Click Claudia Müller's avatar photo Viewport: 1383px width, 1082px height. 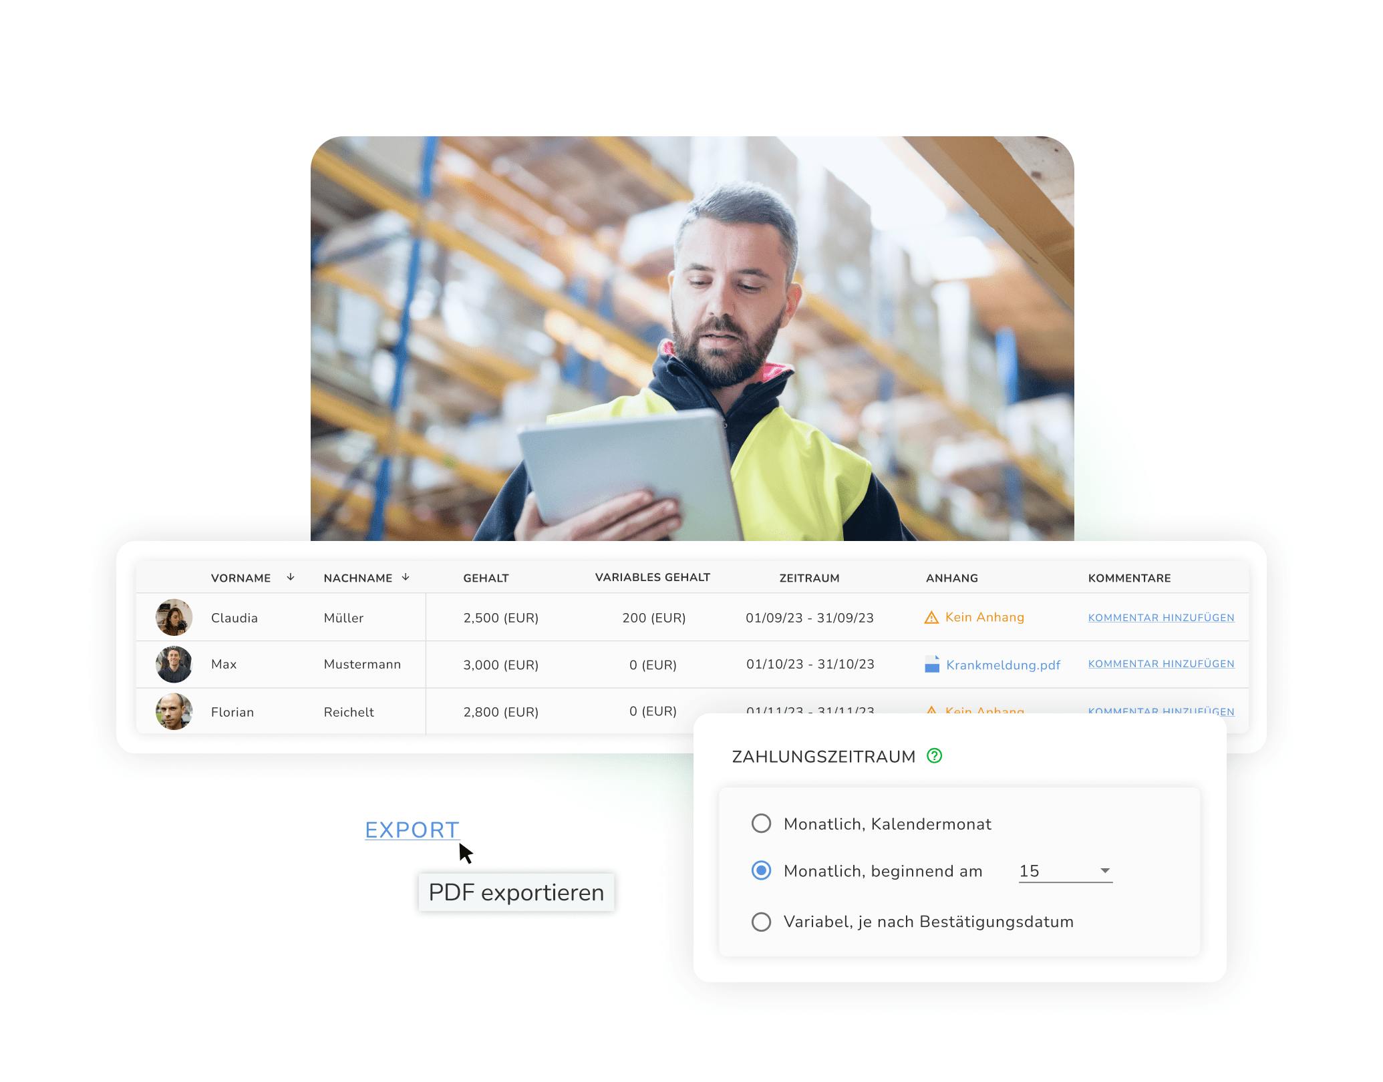(x=174, y=617)
